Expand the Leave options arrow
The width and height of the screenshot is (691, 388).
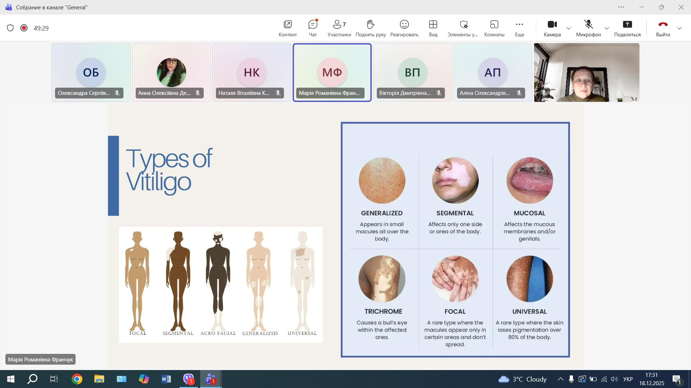tap(679, 28)
